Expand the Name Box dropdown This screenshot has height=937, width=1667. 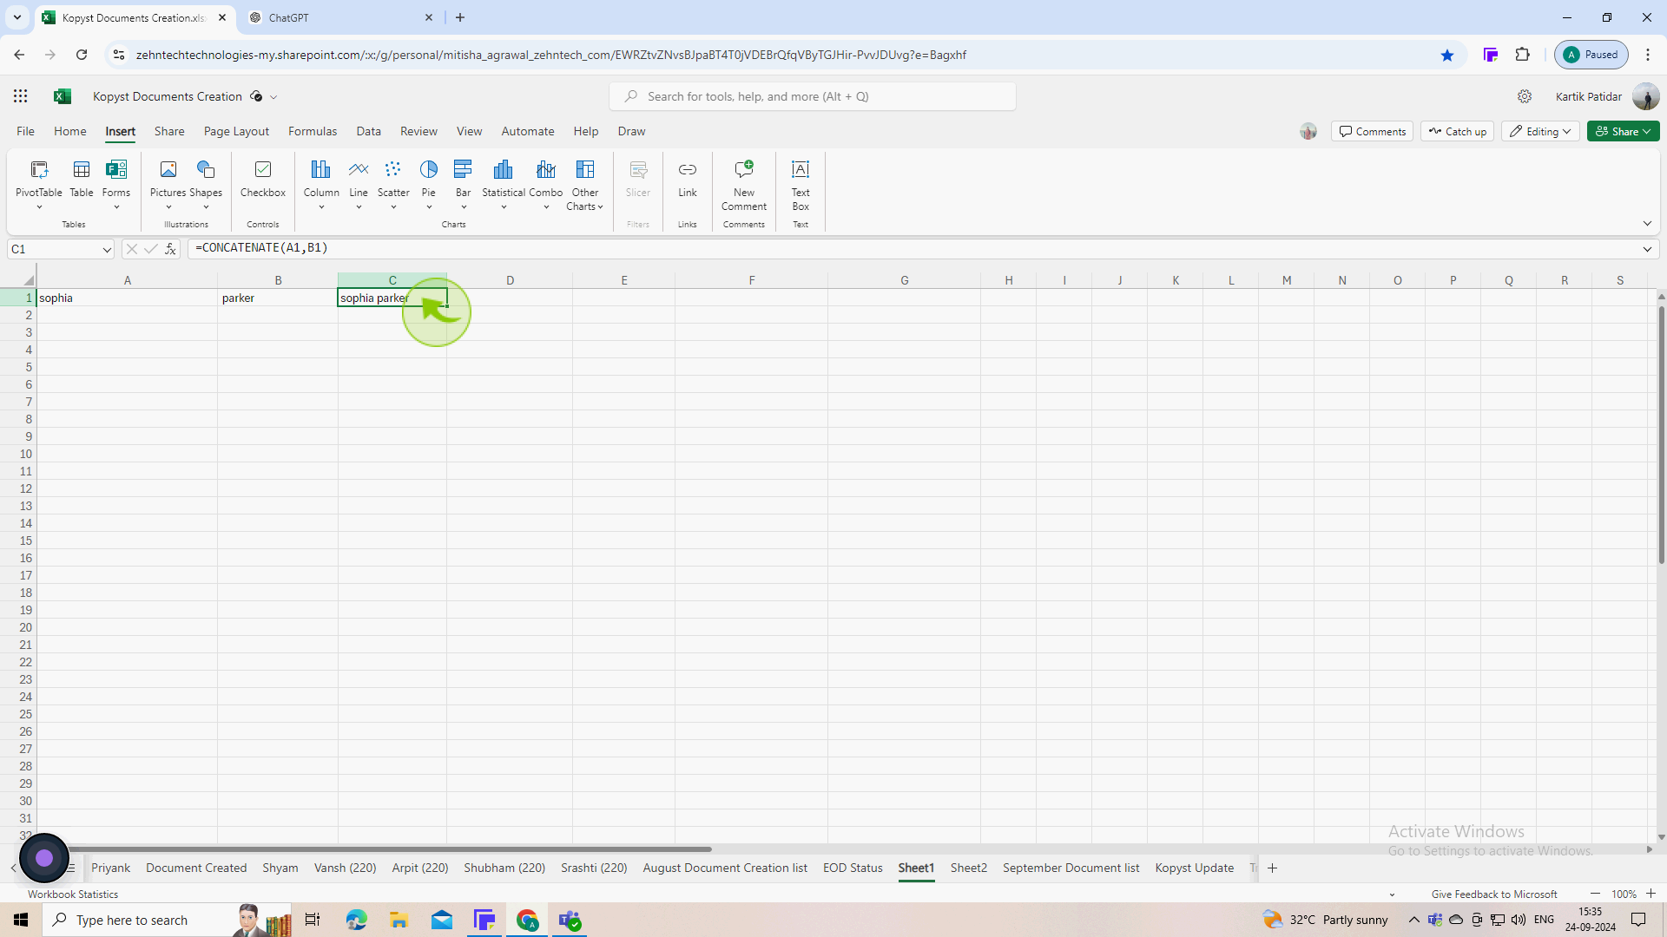pos(107,250)
